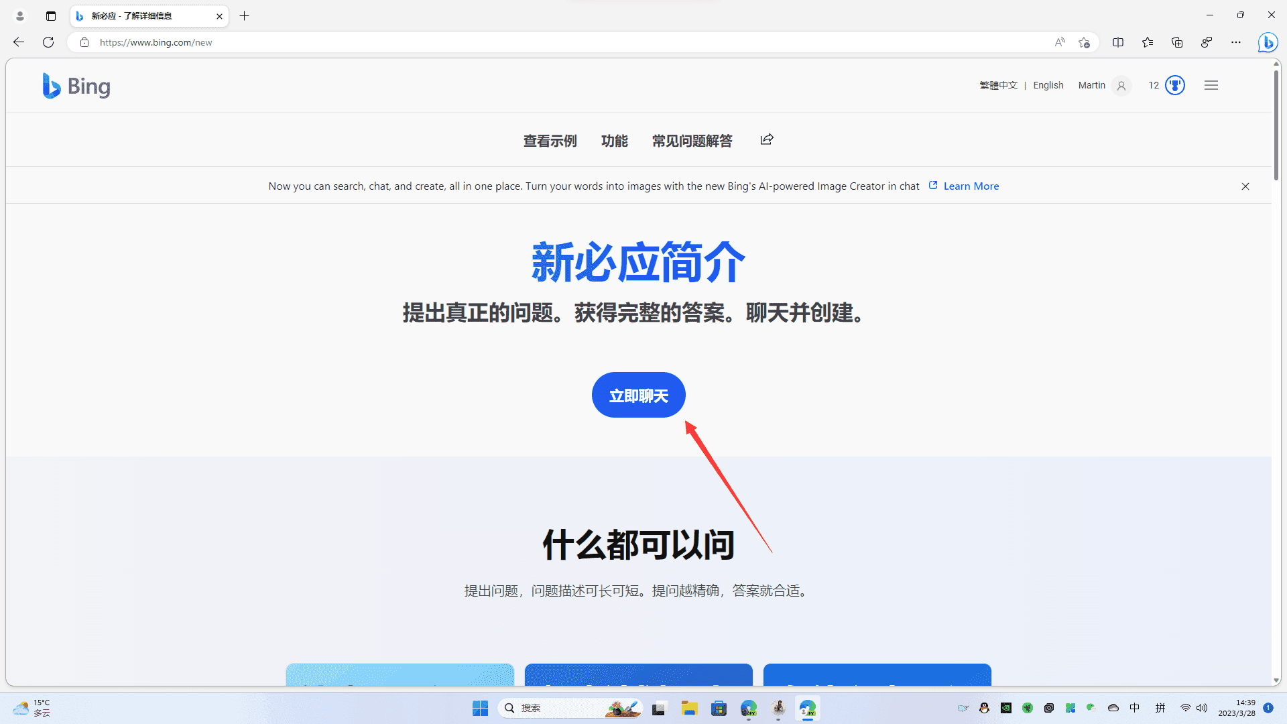Viewport: 1287px width, 724px height.
Task: Go to the 功能 section
Action: 614,141
